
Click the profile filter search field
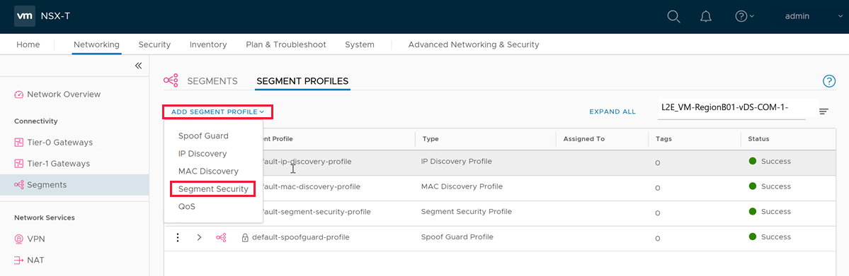(x=729, y=108)
